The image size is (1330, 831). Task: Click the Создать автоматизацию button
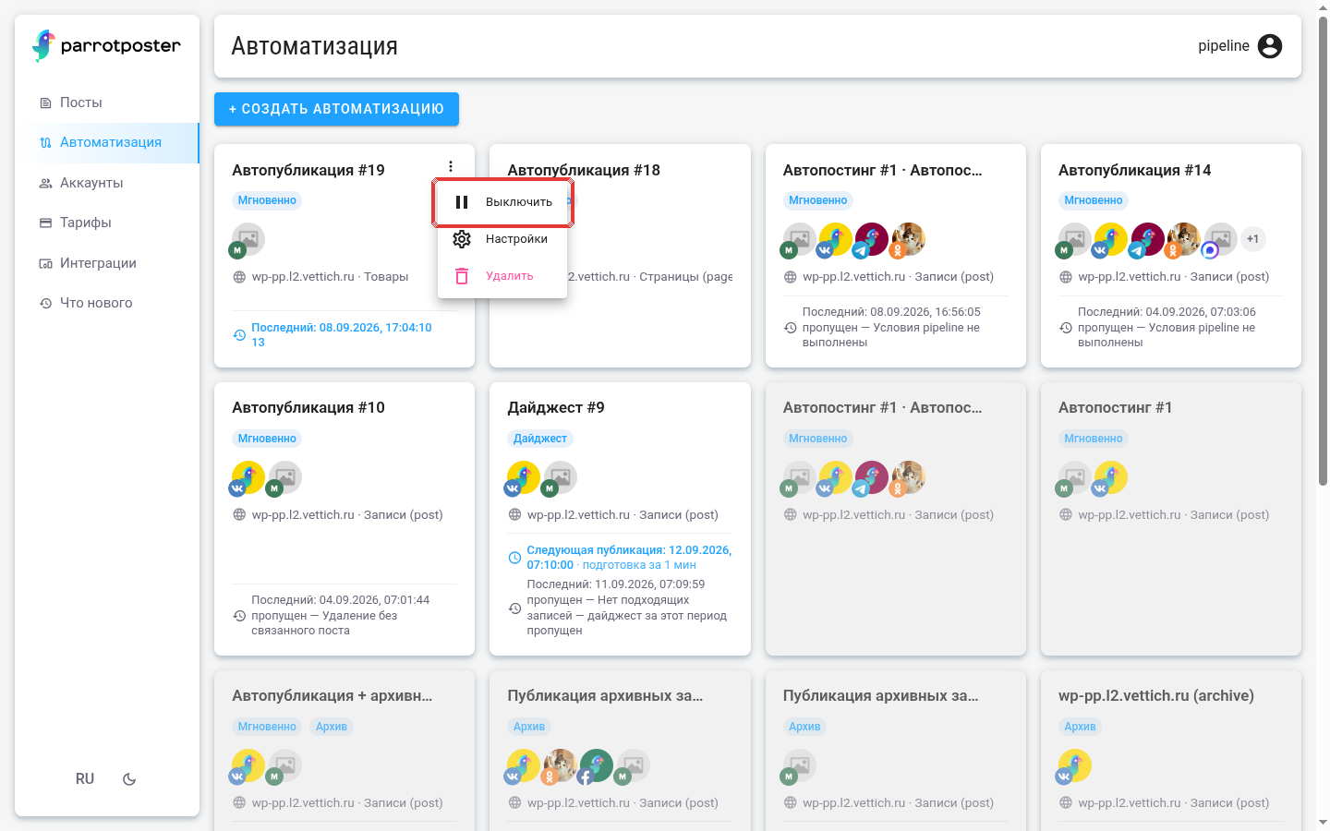pos(336,109)
